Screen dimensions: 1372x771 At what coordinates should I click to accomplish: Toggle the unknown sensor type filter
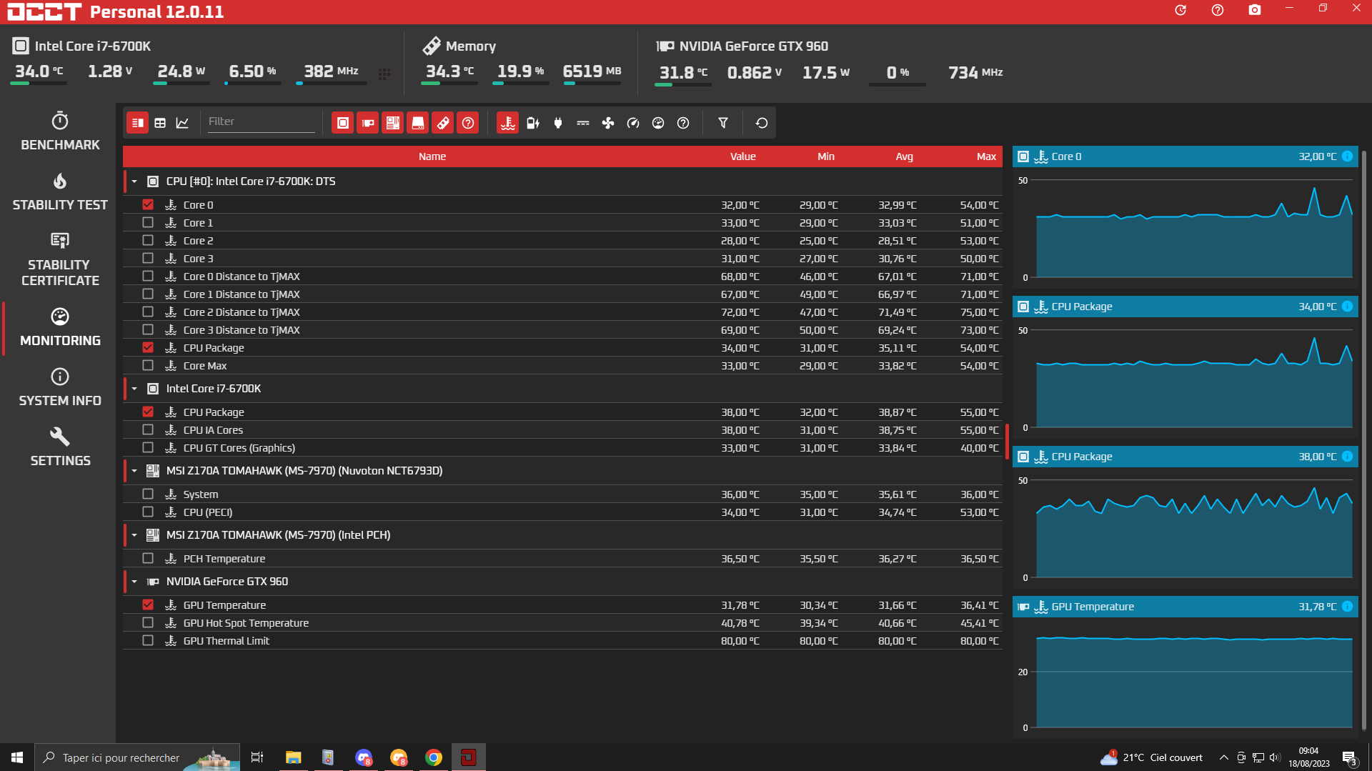click(x=683, y=123)
